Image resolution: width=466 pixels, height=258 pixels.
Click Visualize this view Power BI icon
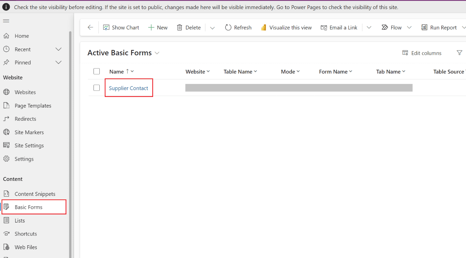coord(264,28)
